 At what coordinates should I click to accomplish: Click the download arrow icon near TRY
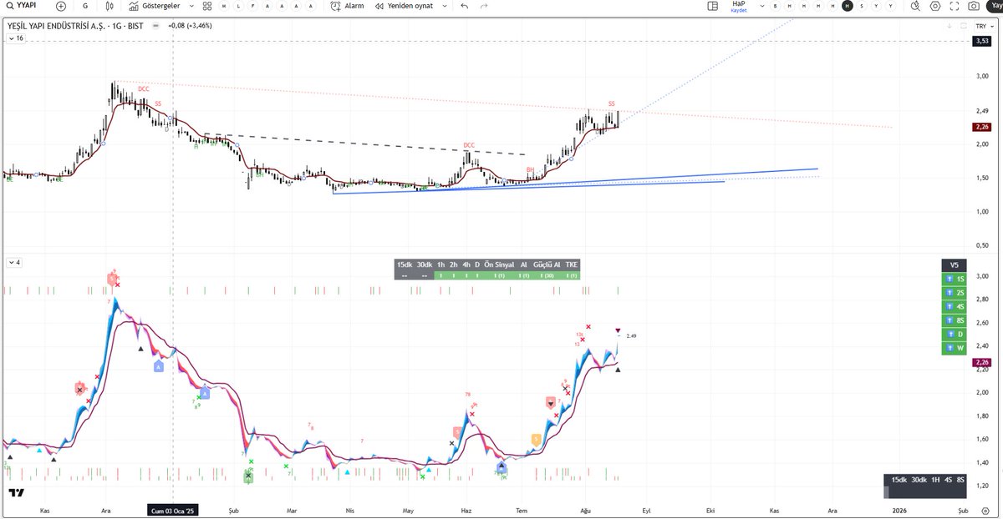coord(950,26)
